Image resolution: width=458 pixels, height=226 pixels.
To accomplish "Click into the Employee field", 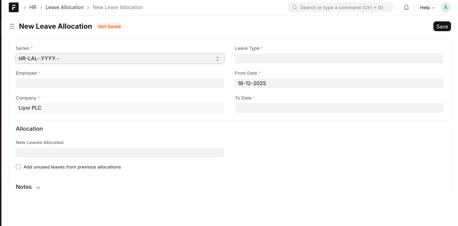I will (120, 83).
